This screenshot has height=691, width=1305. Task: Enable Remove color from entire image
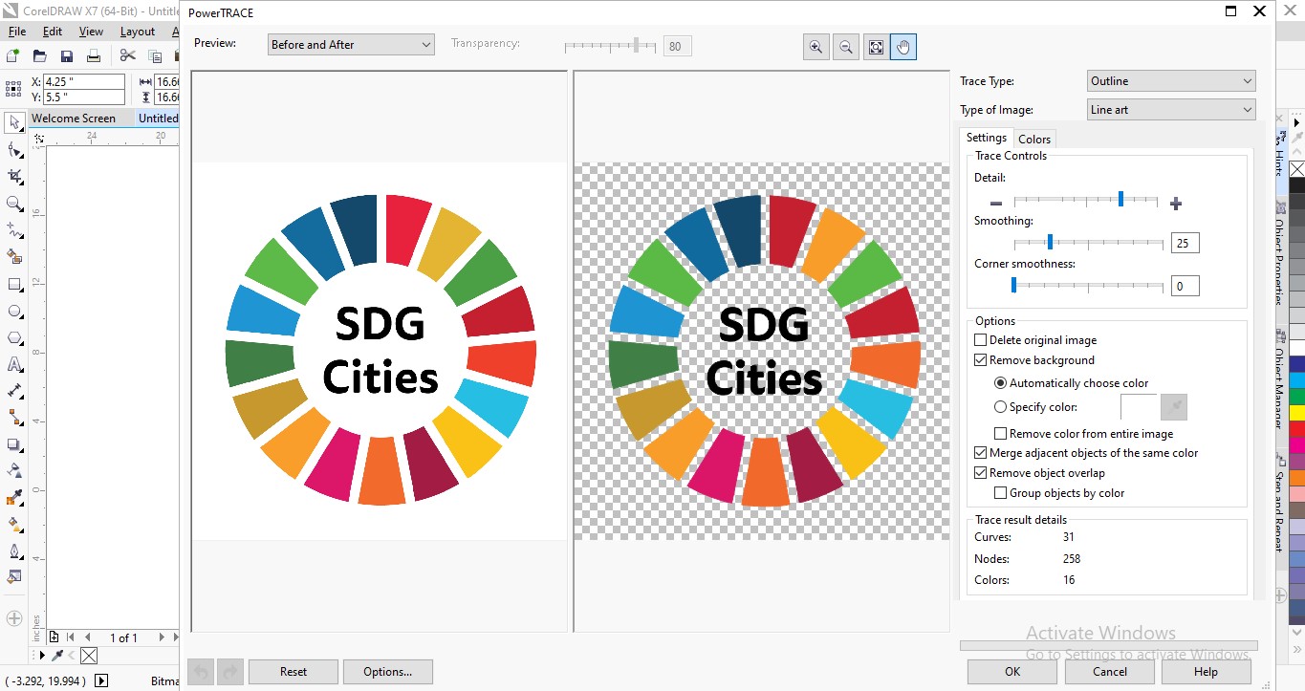[1001, 434]
